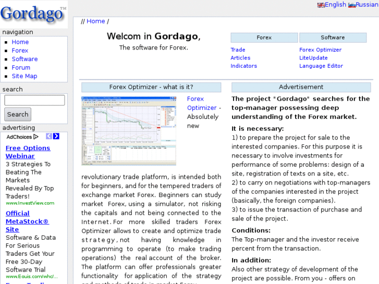Click the AdChoices label
Screen dimensions: 379x284
tap(19, 137)
